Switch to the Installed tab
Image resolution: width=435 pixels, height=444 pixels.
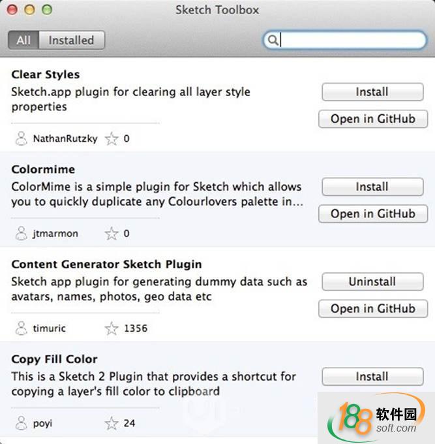point(71,40)
